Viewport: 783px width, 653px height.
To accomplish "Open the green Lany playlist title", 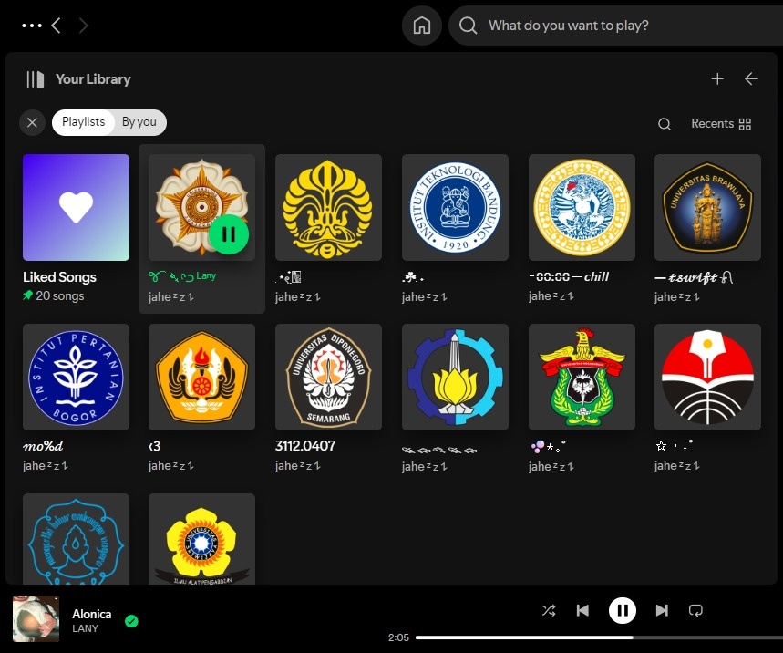I will pyautogui.click(x=182, y=275).
